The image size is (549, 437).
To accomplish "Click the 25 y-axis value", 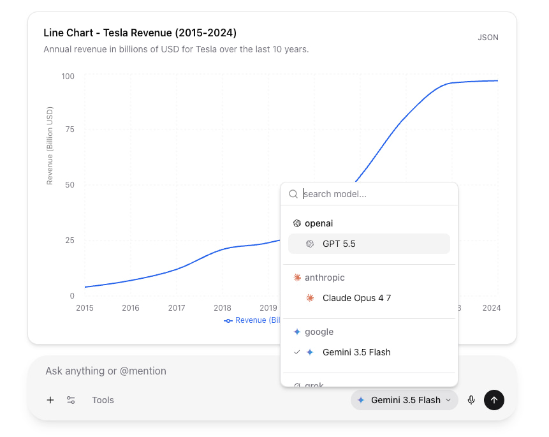I will [x=70, y=241].
